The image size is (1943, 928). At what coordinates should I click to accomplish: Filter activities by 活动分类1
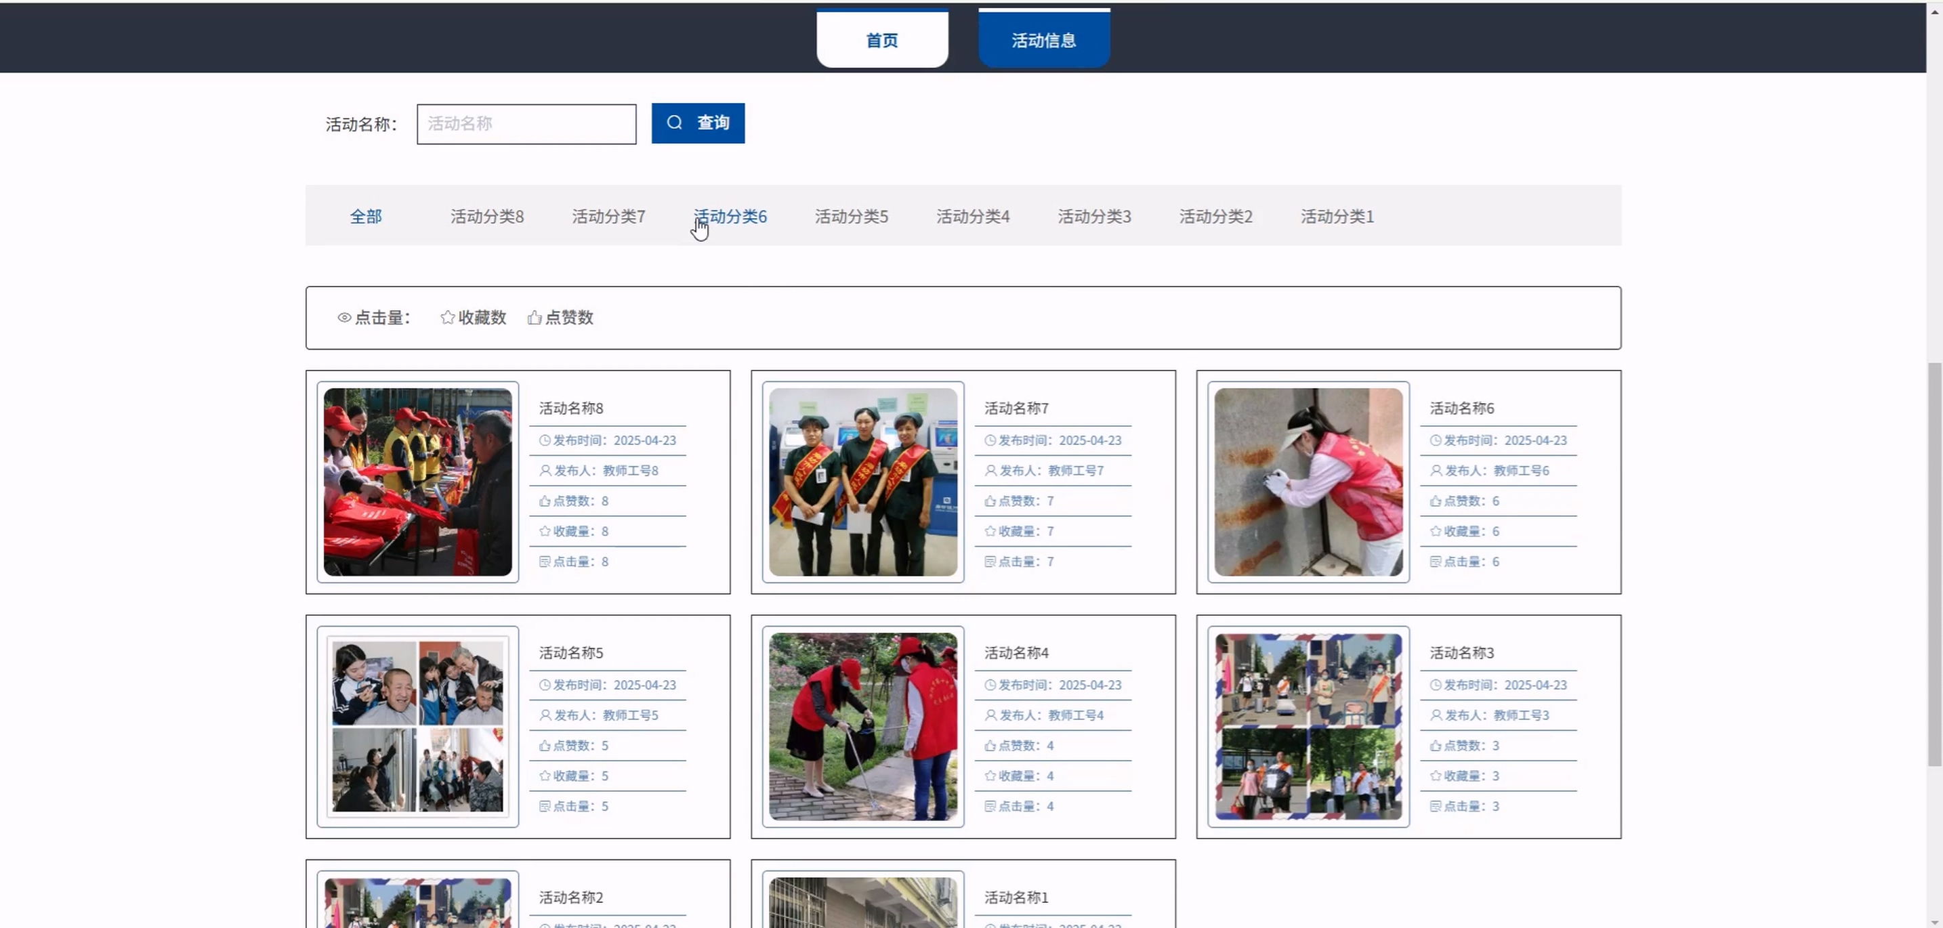(x=1337, y=216)
